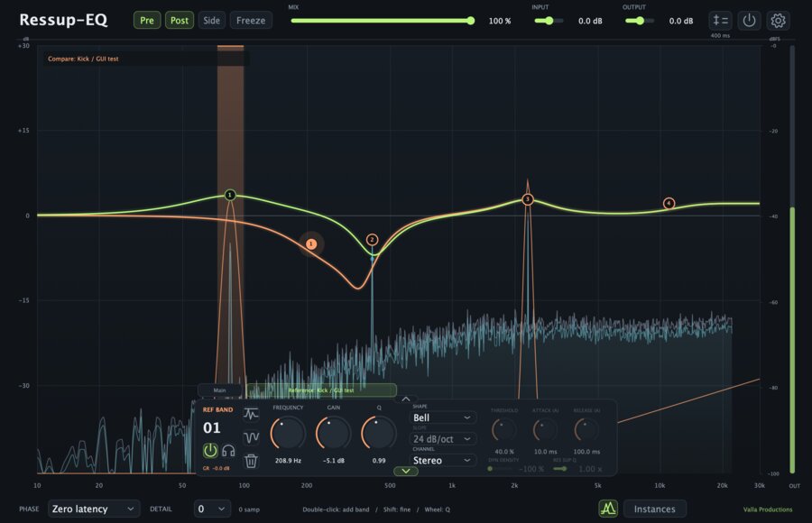Open the Channel dropdown showing Stereo
The height and width of the screenshot is (523, 812).
pyautogui.click(x=442, y=461)
